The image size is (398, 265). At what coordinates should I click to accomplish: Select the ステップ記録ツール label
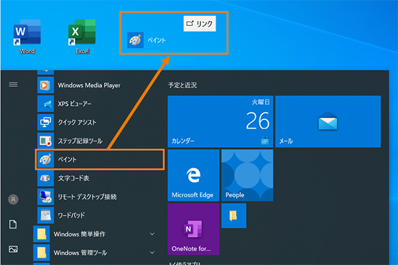click(x=80, y=140)
